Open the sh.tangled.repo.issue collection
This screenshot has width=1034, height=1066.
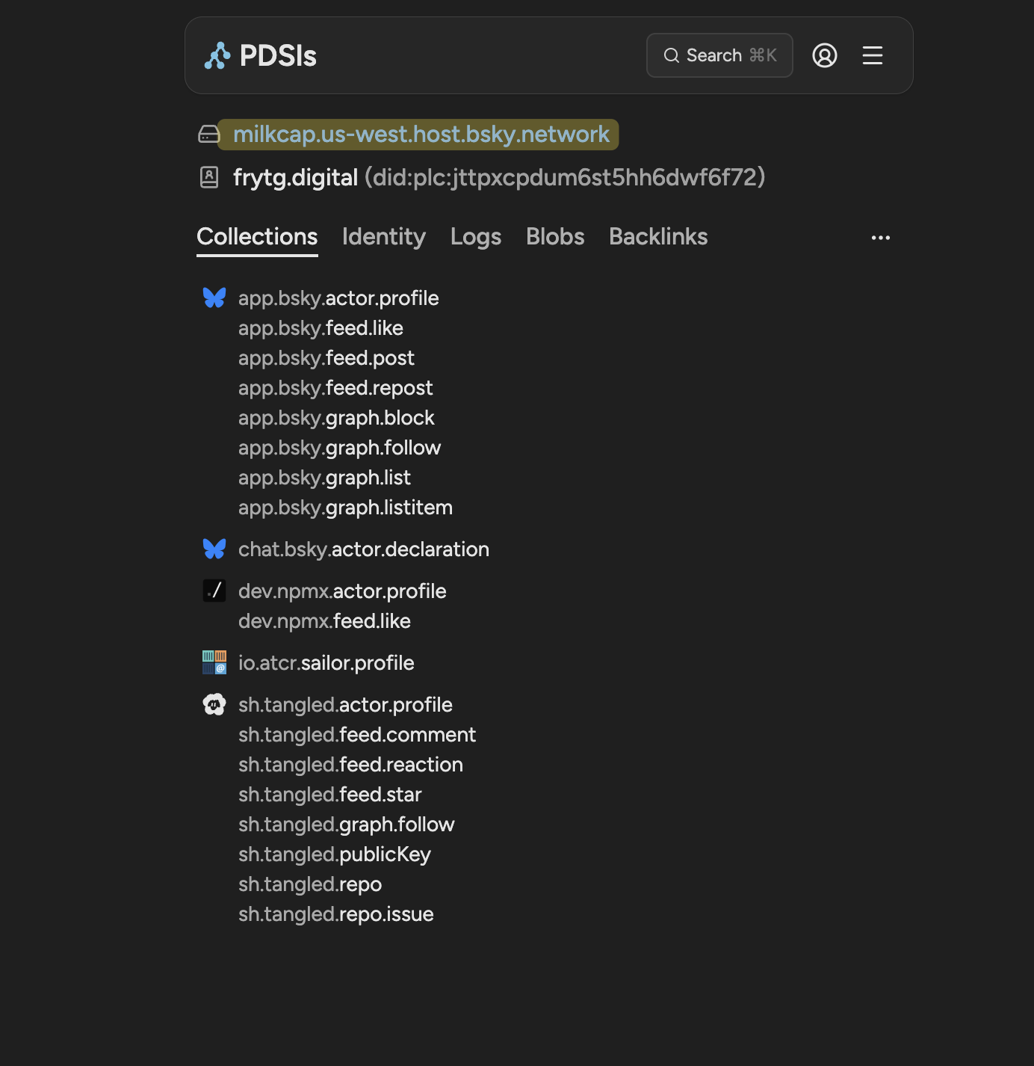(x=336, y=914)
